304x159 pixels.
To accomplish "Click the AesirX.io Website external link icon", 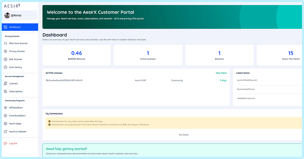I will point(6,132).
